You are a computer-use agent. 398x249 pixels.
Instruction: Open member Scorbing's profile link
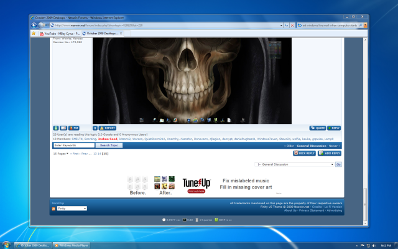pyautogui.click(x=90, y=139)
